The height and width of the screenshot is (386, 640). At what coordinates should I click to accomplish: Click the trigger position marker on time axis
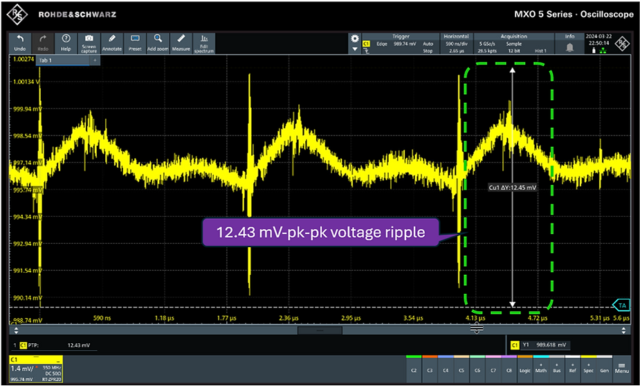(476, 328)
